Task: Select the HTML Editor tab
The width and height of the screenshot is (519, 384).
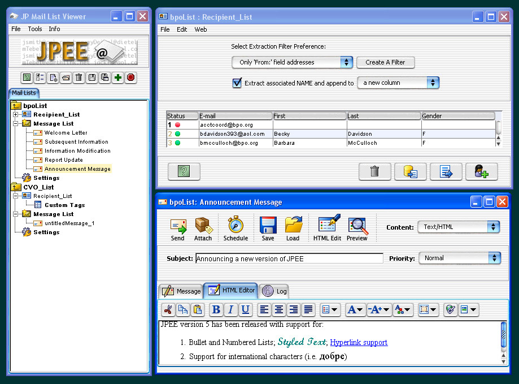Action: tap(231, 290)
